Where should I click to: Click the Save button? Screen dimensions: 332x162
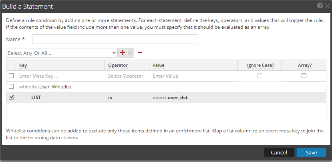tap(311, 152)
